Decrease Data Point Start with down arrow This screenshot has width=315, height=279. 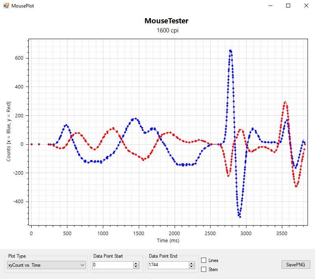[136, 267]
